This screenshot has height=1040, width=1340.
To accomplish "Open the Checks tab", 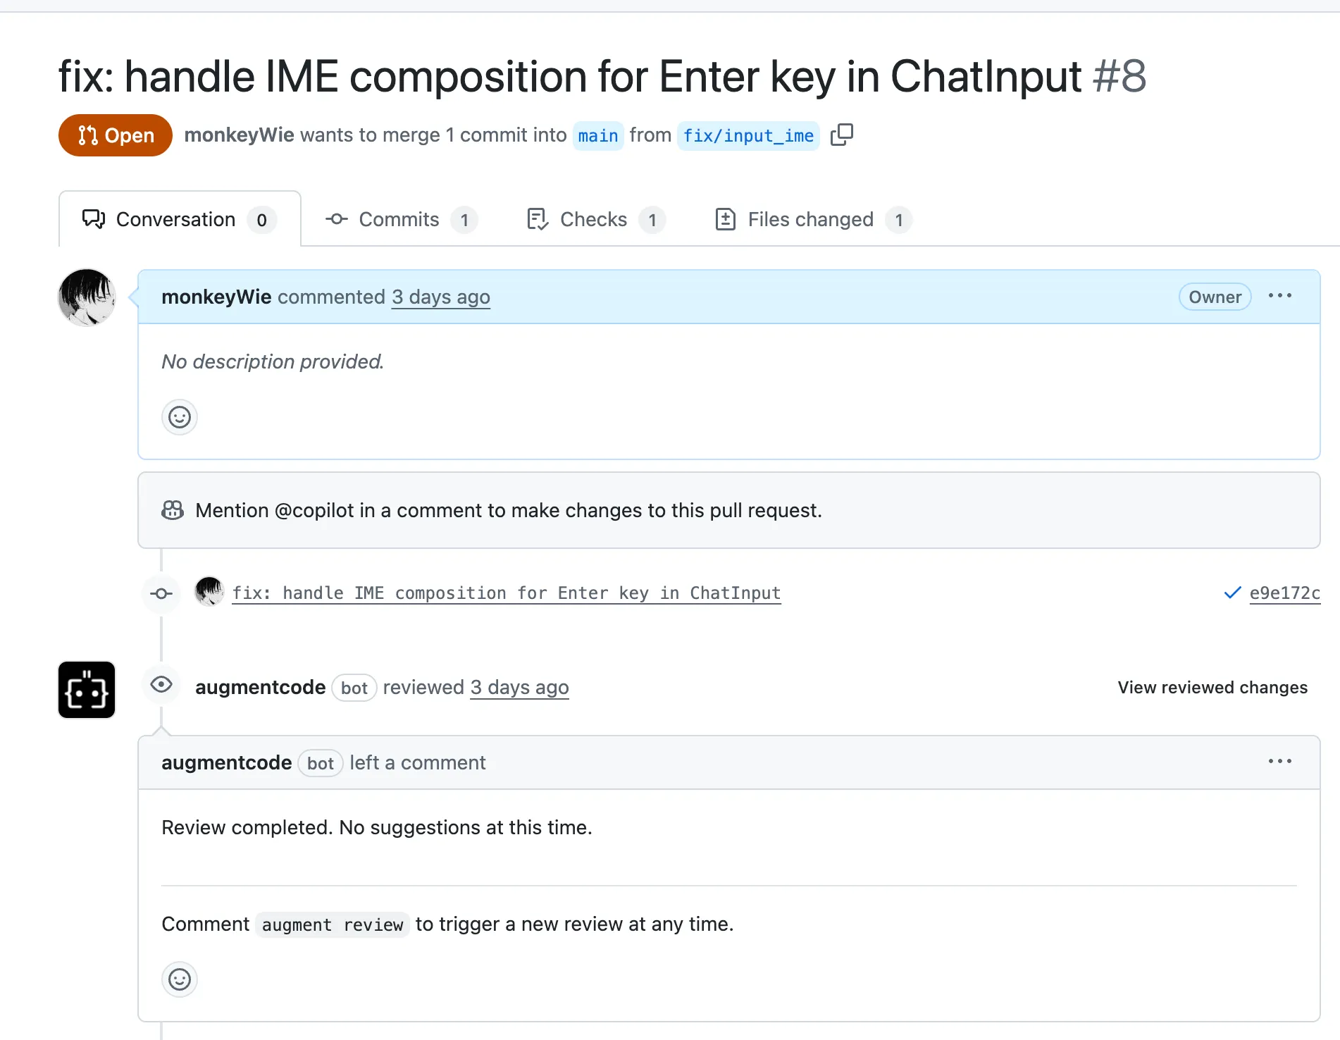I will [595, 220].
